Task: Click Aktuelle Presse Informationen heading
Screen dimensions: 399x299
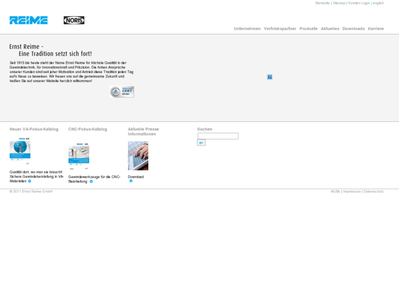Action: (143, 132)
